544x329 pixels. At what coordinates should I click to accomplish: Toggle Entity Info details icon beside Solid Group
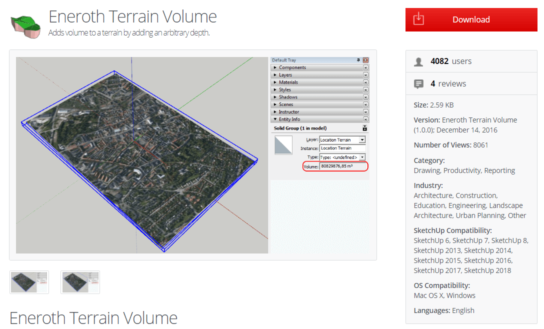(365, 128)
